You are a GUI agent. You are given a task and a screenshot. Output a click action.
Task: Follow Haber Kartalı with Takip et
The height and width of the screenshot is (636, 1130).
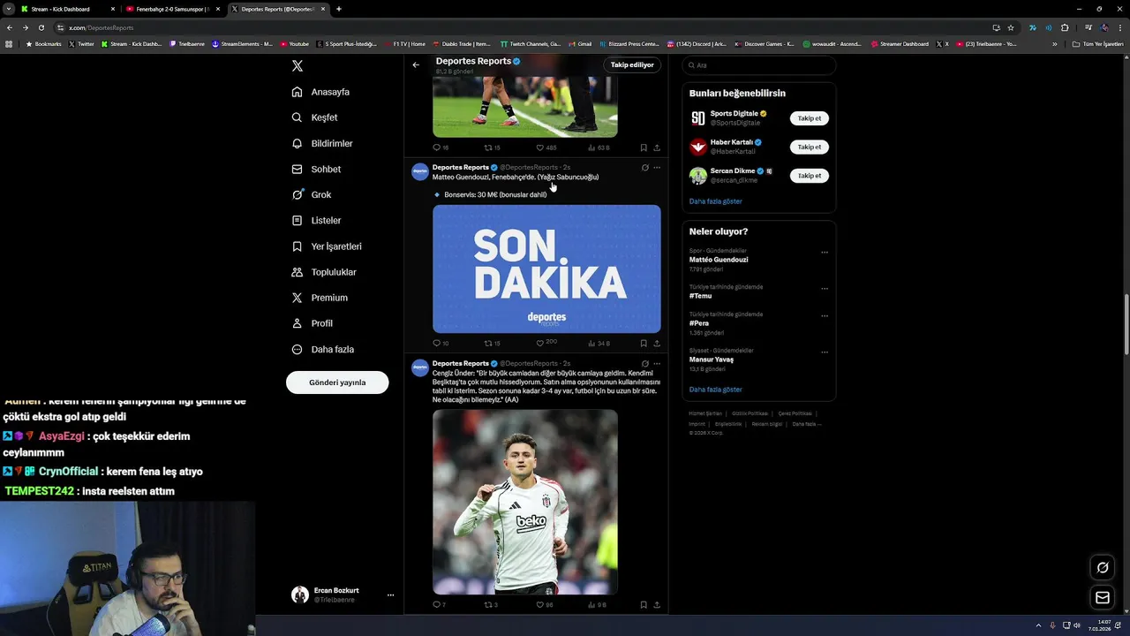click(809, 147)
